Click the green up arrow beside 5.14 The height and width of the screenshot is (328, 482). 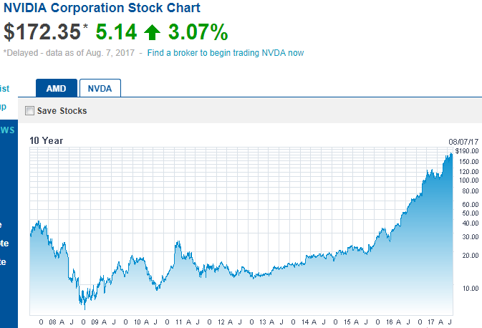pyautogui.click(x=151, y=32)
